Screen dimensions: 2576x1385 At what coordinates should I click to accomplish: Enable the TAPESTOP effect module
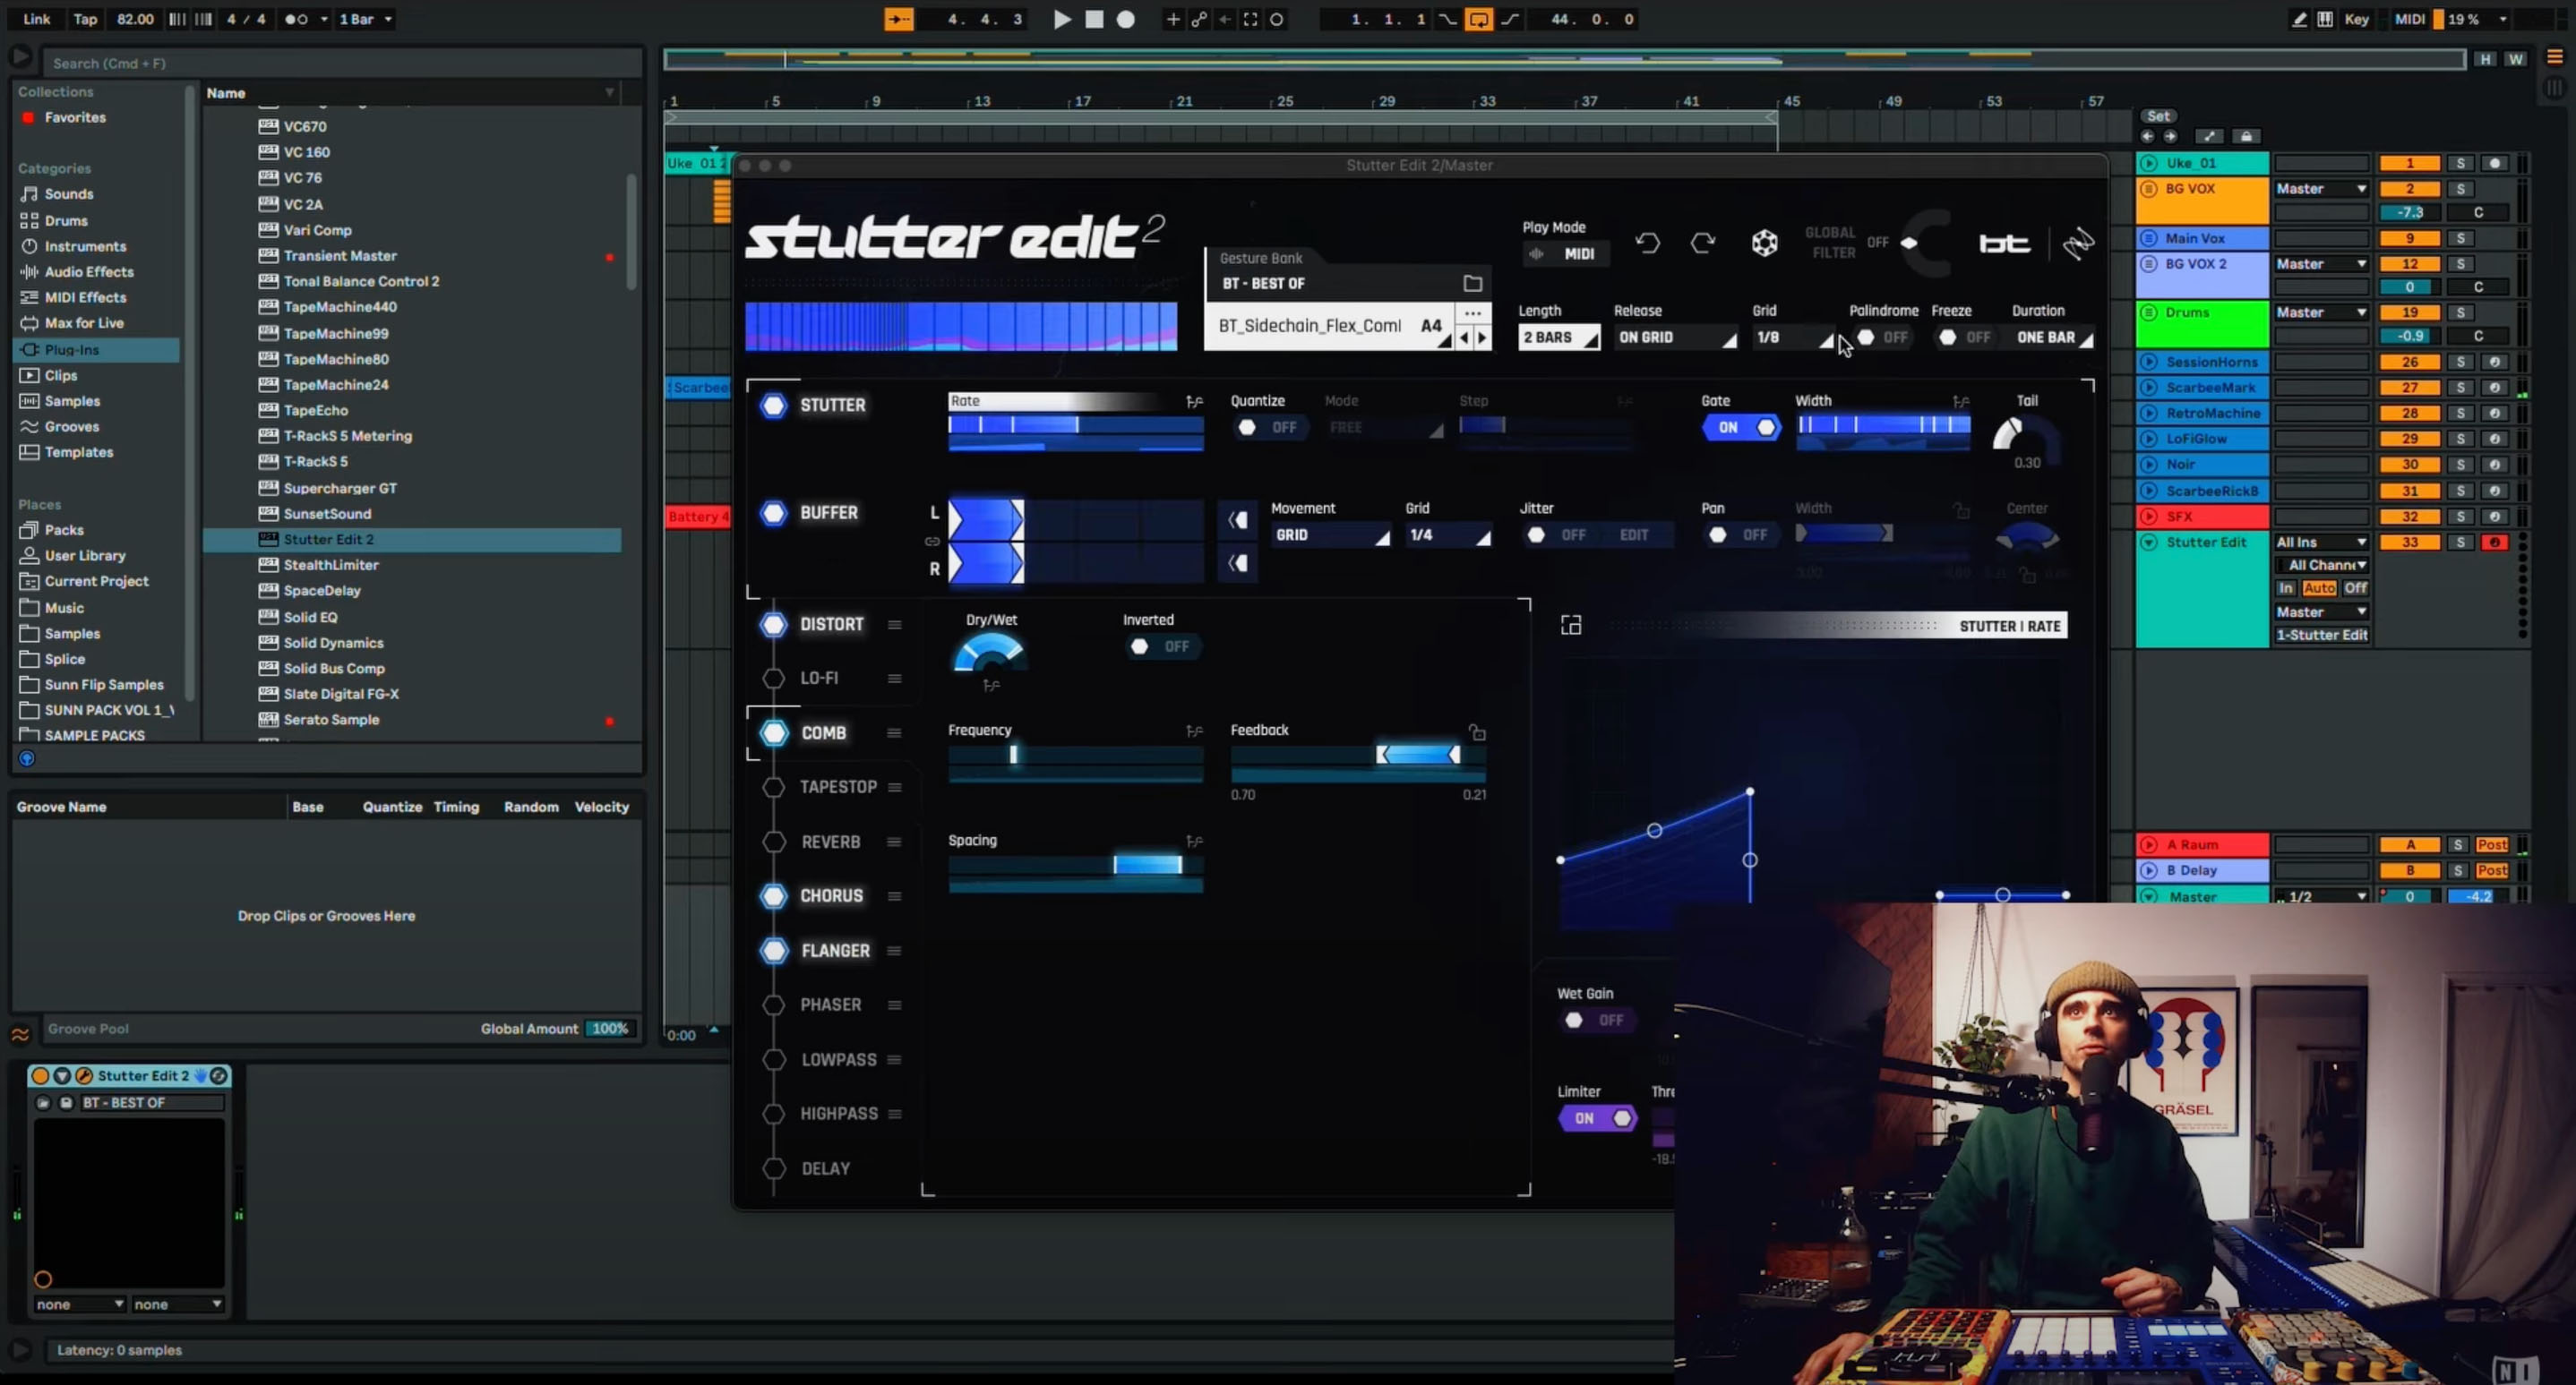point(774,788)
